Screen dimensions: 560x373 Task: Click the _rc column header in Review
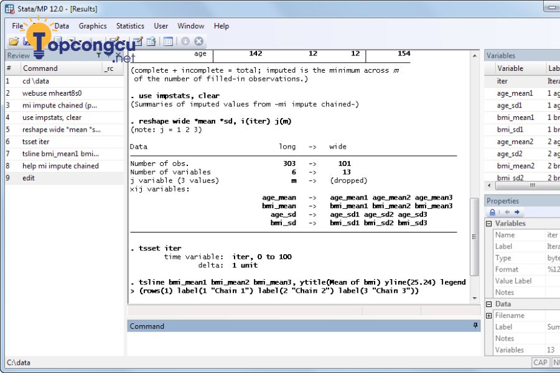coord(113,68)
